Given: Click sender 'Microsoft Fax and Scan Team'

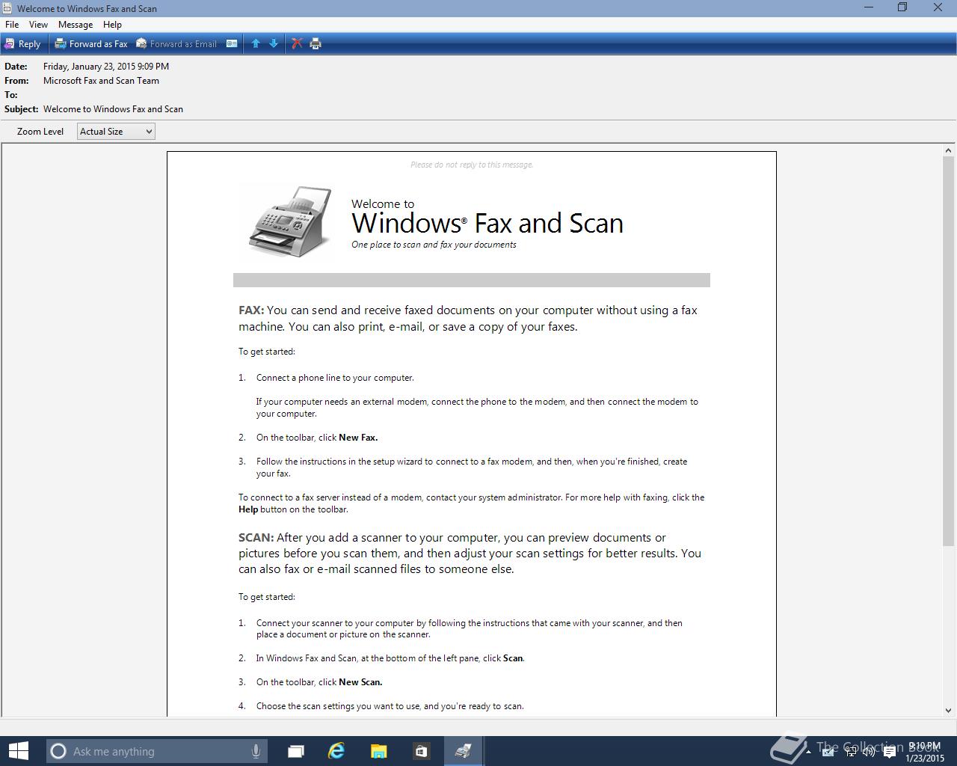Looking at the screenshot, I should pyautogui.click(x=101, y=81).
